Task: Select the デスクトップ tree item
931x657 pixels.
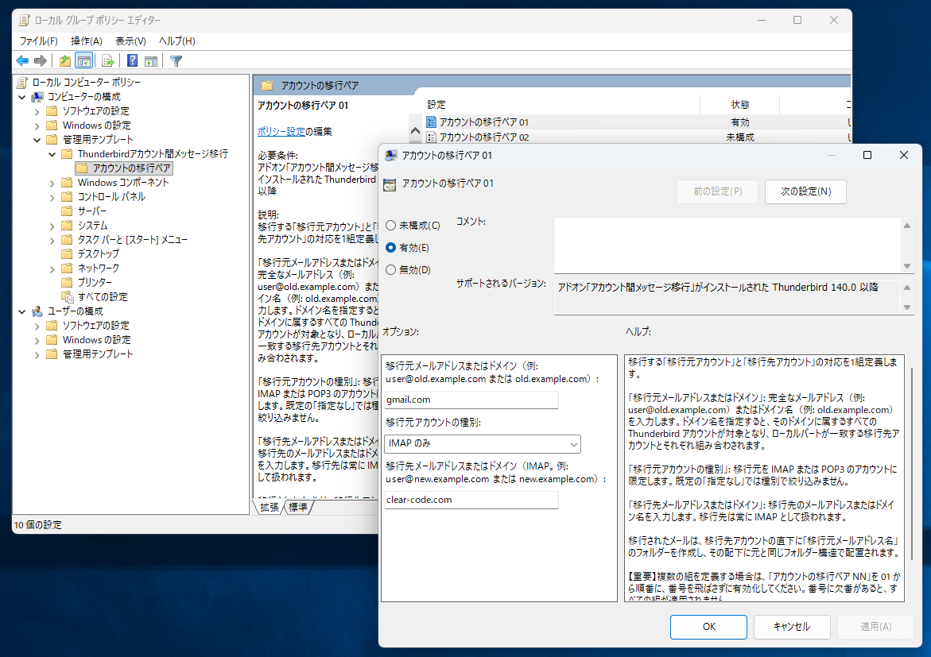Action: (x=99, y=254)
